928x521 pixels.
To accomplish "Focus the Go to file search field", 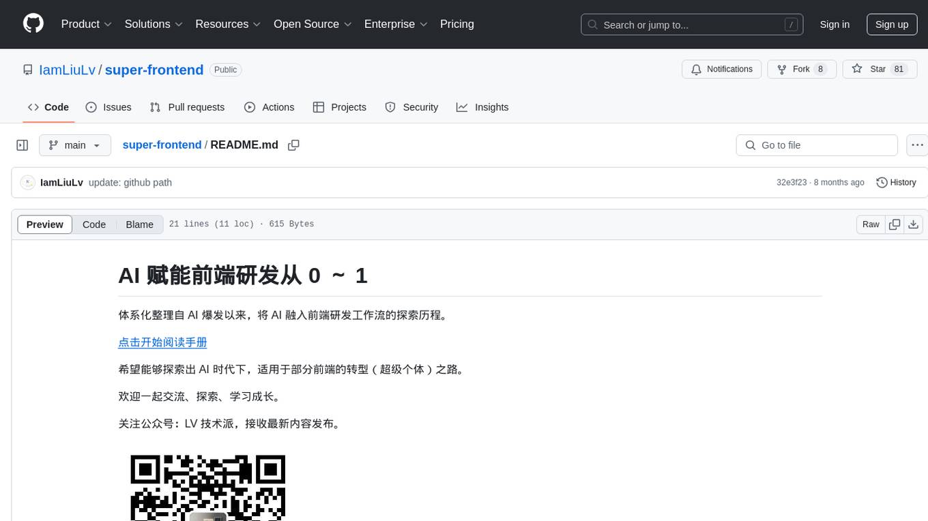I will coord(817,145).
